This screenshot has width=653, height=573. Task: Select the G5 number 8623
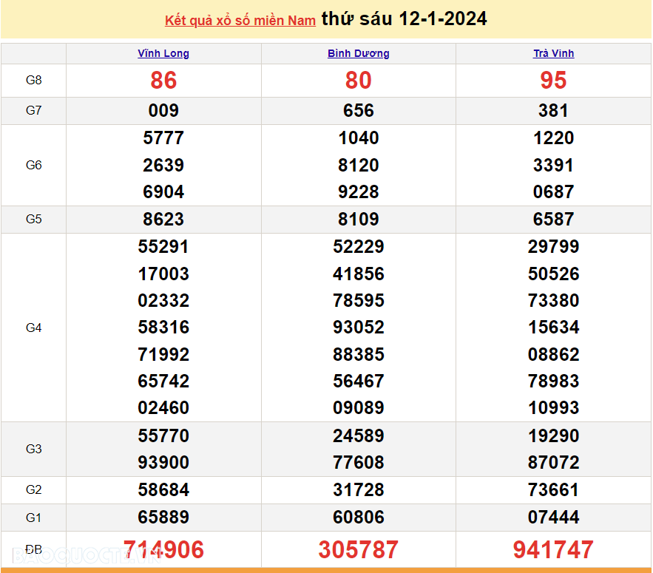pyautogui.click(x=163, y=220)
